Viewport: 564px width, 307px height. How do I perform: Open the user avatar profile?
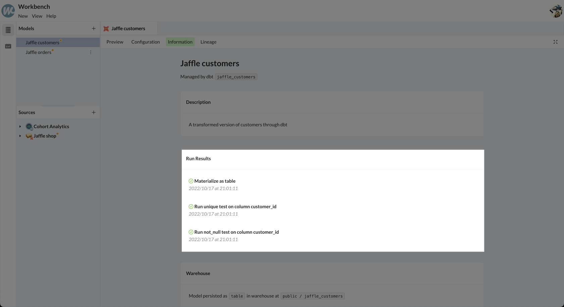click(x=556, y=11)
